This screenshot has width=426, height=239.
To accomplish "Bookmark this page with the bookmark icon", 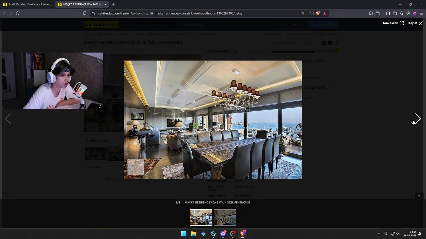I will point(85,13).
